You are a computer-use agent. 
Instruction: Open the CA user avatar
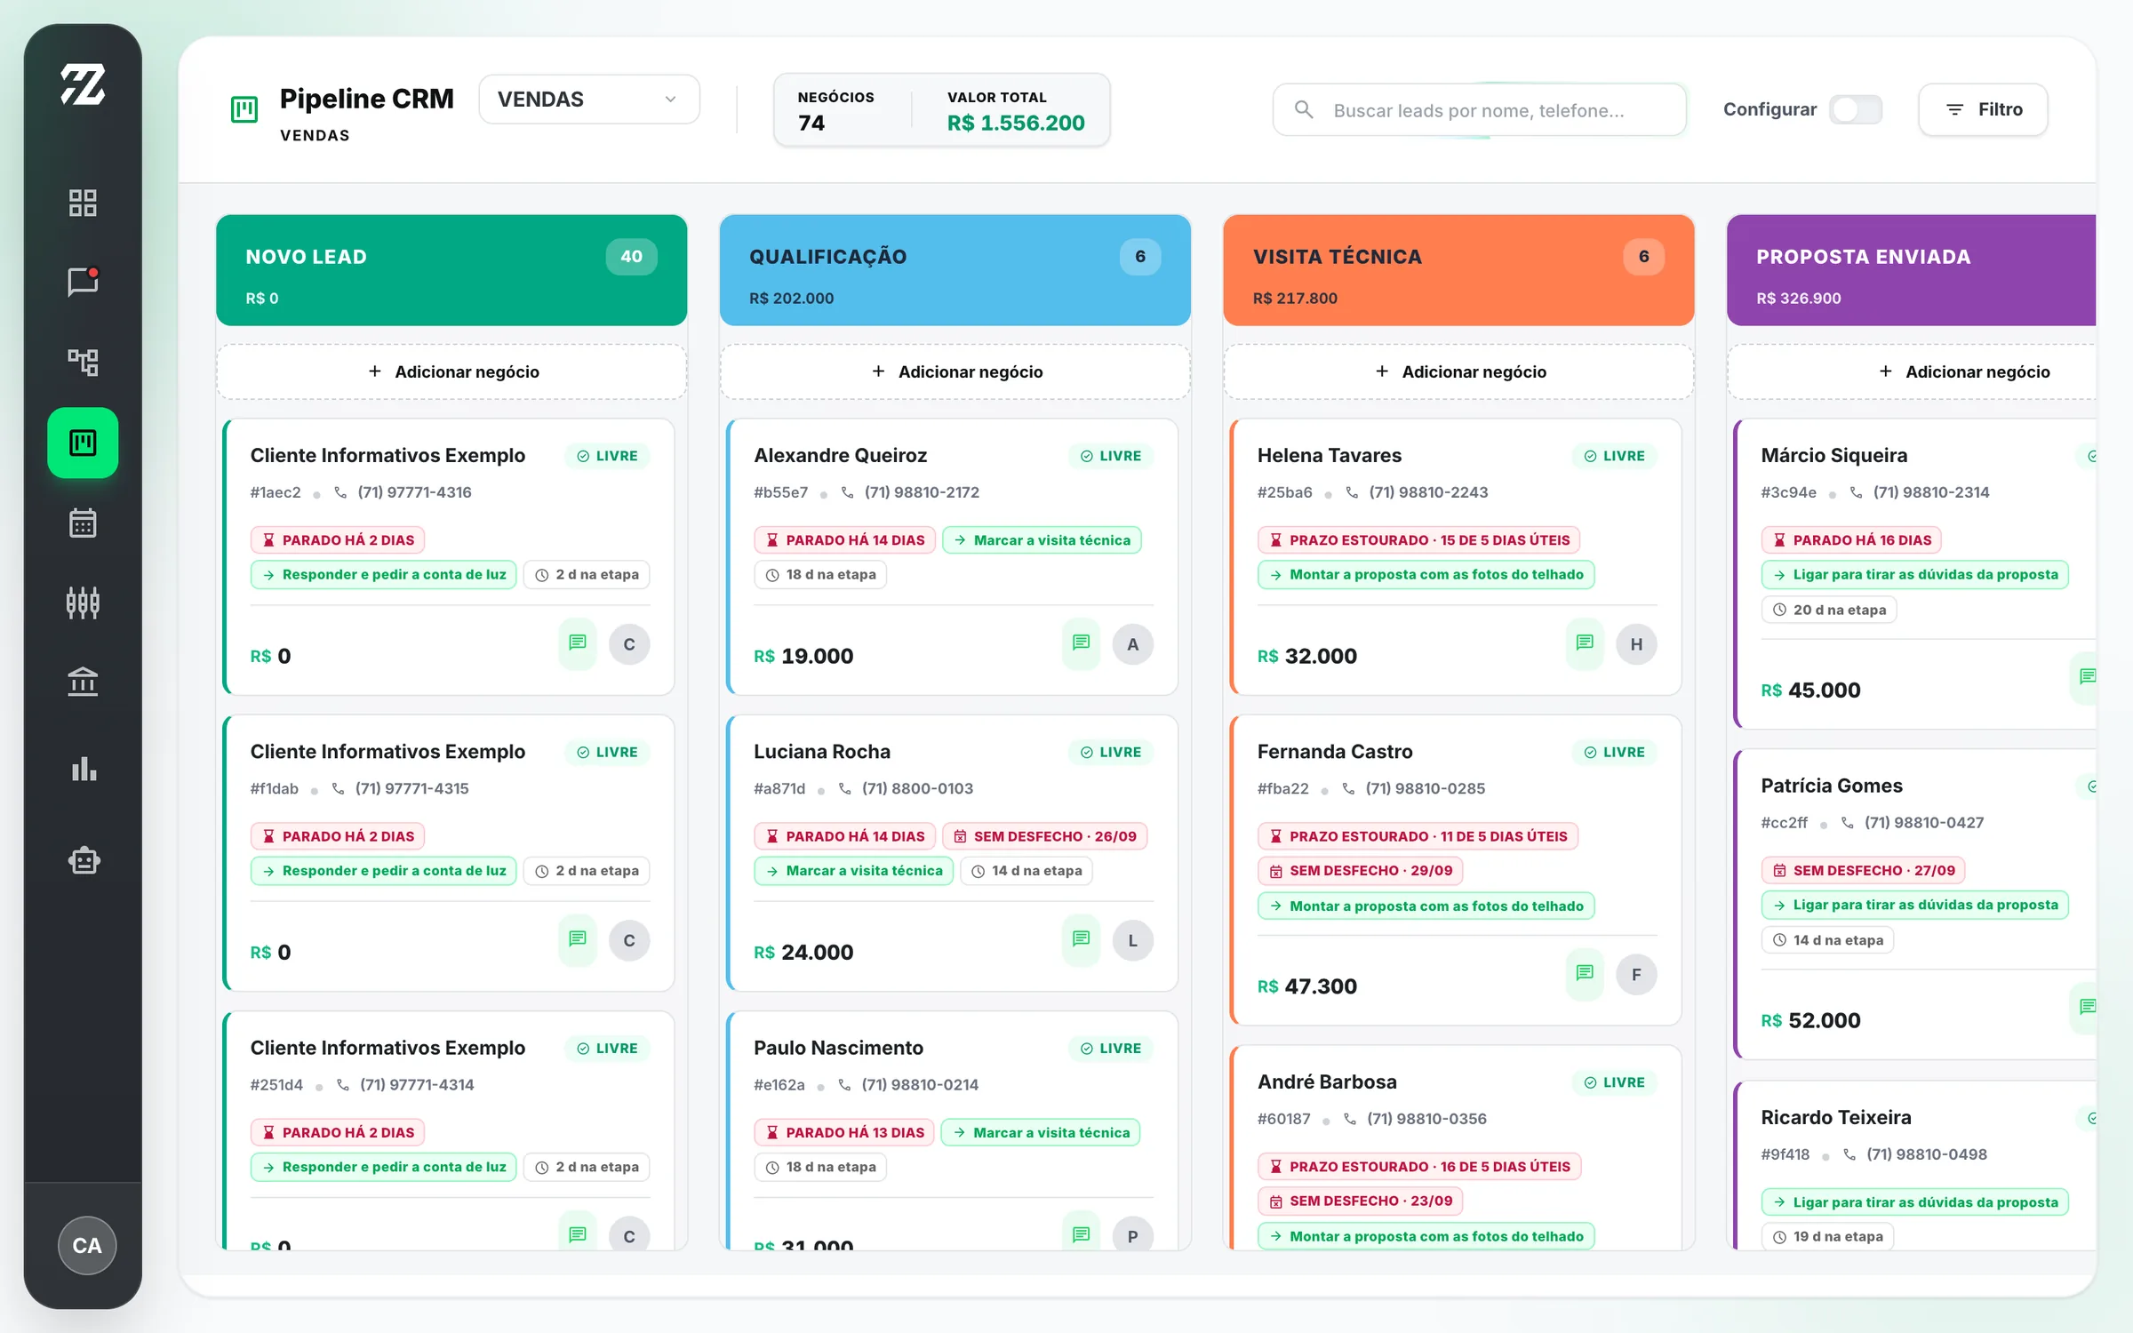(x=87, y=1245)
